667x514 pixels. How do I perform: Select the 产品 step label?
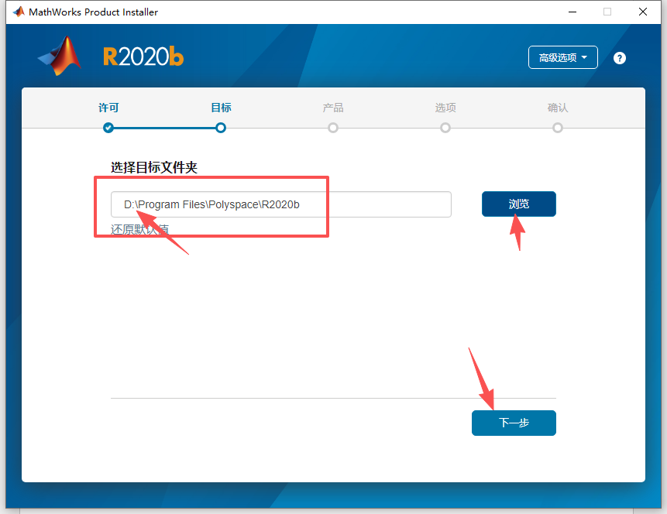pos(333,108)
